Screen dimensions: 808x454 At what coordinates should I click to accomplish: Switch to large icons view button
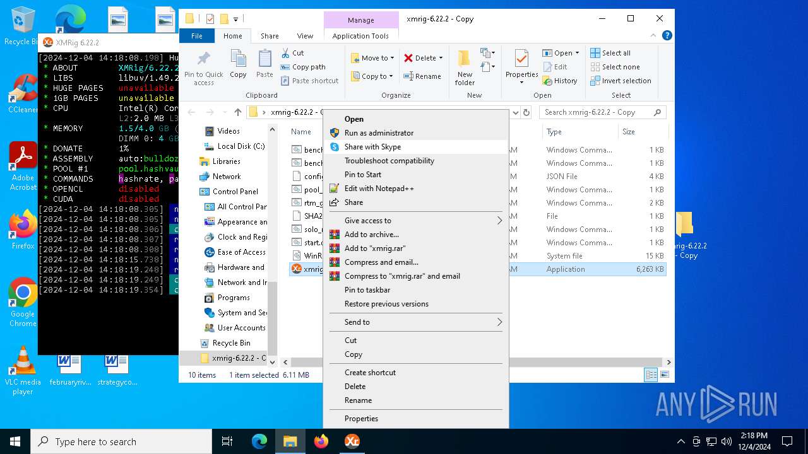coord(664,375)
